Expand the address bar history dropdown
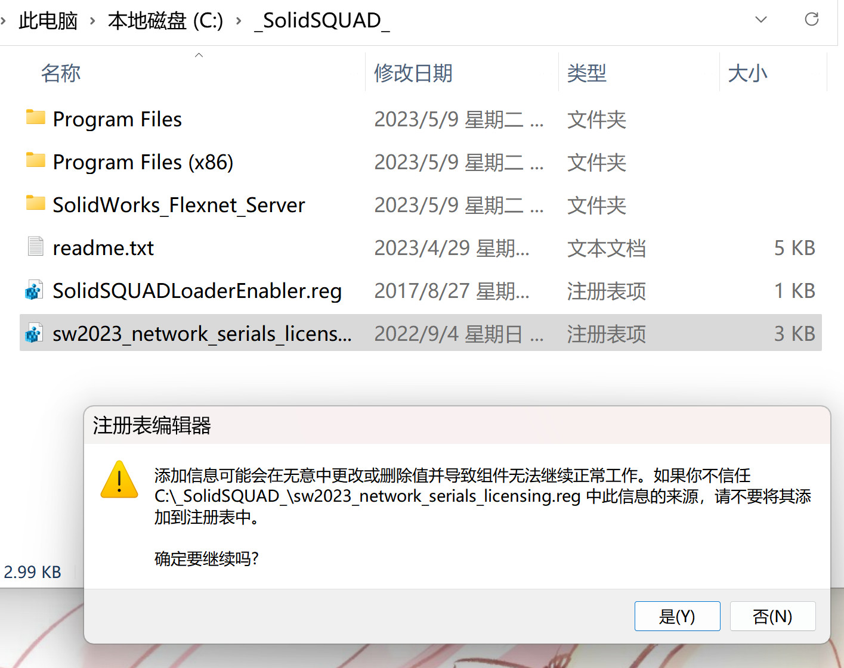The image size is (844, 668). (x=760, y=20)
